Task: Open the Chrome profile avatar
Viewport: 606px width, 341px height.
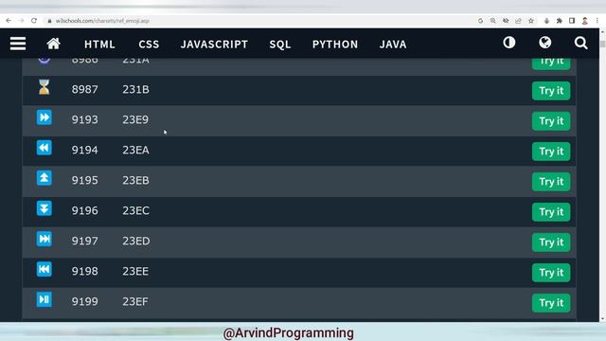Action: [585, 21]
